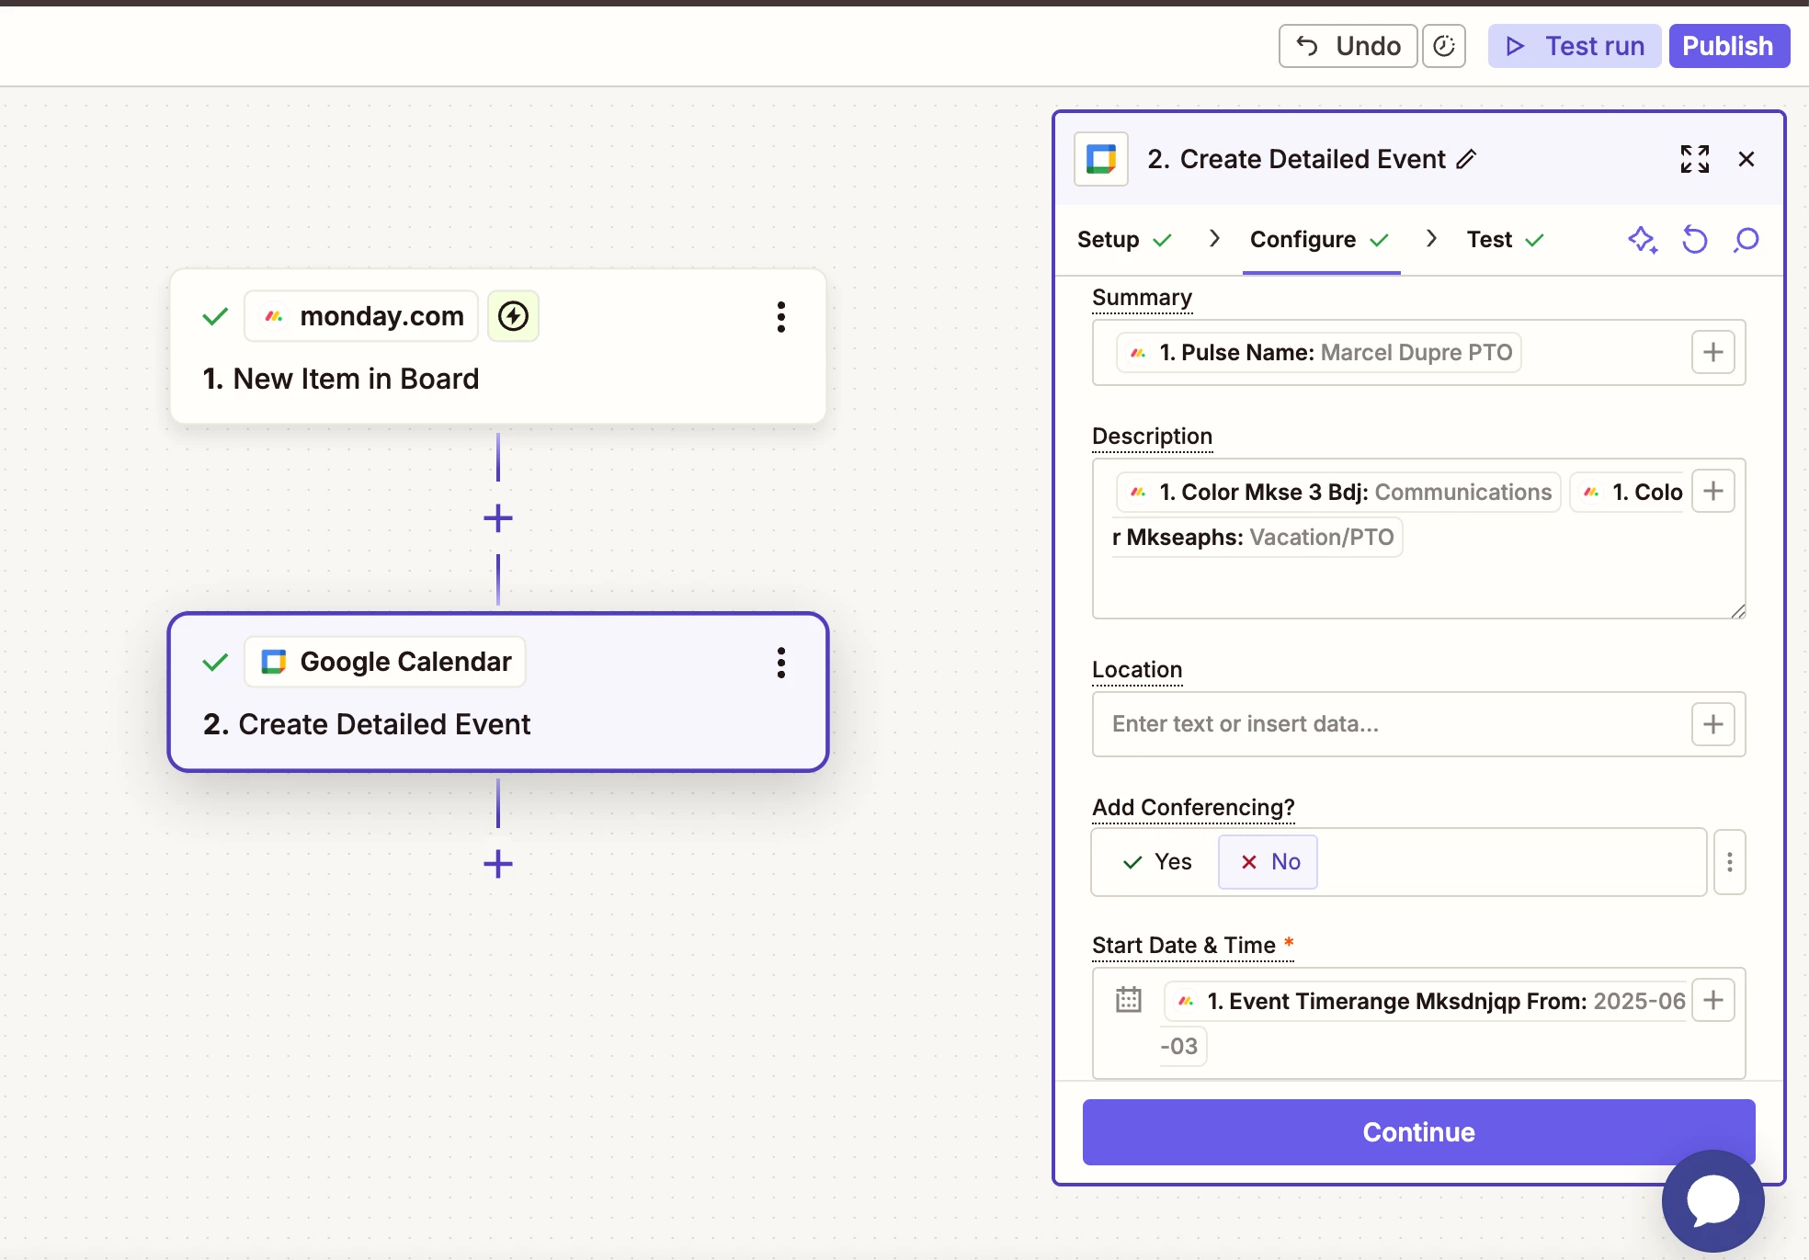The width and height of the screenshot is (1809, 1260).
Task: Click the Vacation/PTO pill in Description
Action: 1257,538
